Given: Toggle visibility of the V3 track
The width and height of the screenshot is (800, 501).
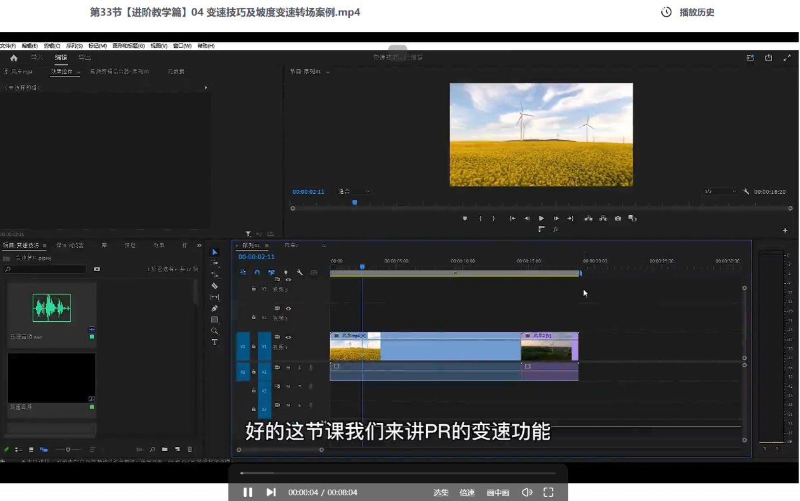Looking at the screenshot, I should pos(288,280).
